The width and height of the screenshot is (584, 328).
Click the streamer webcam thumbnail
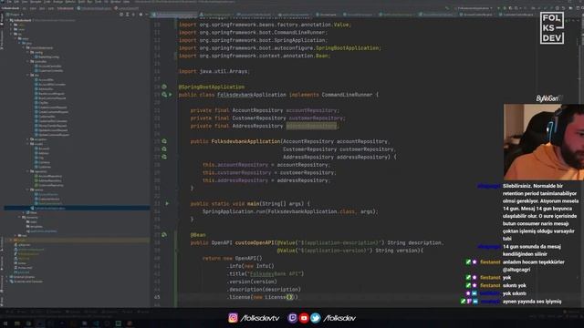[544, 142]
